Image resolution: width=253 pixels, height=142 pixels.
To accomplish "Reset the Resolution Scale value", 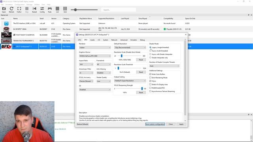I will coord(141,60).
